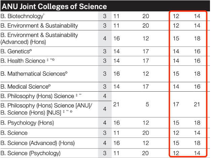Select highlighted 15 in the Mathematical Sciences row
This screenshot has width=213, height=158.
coord(176,74)
